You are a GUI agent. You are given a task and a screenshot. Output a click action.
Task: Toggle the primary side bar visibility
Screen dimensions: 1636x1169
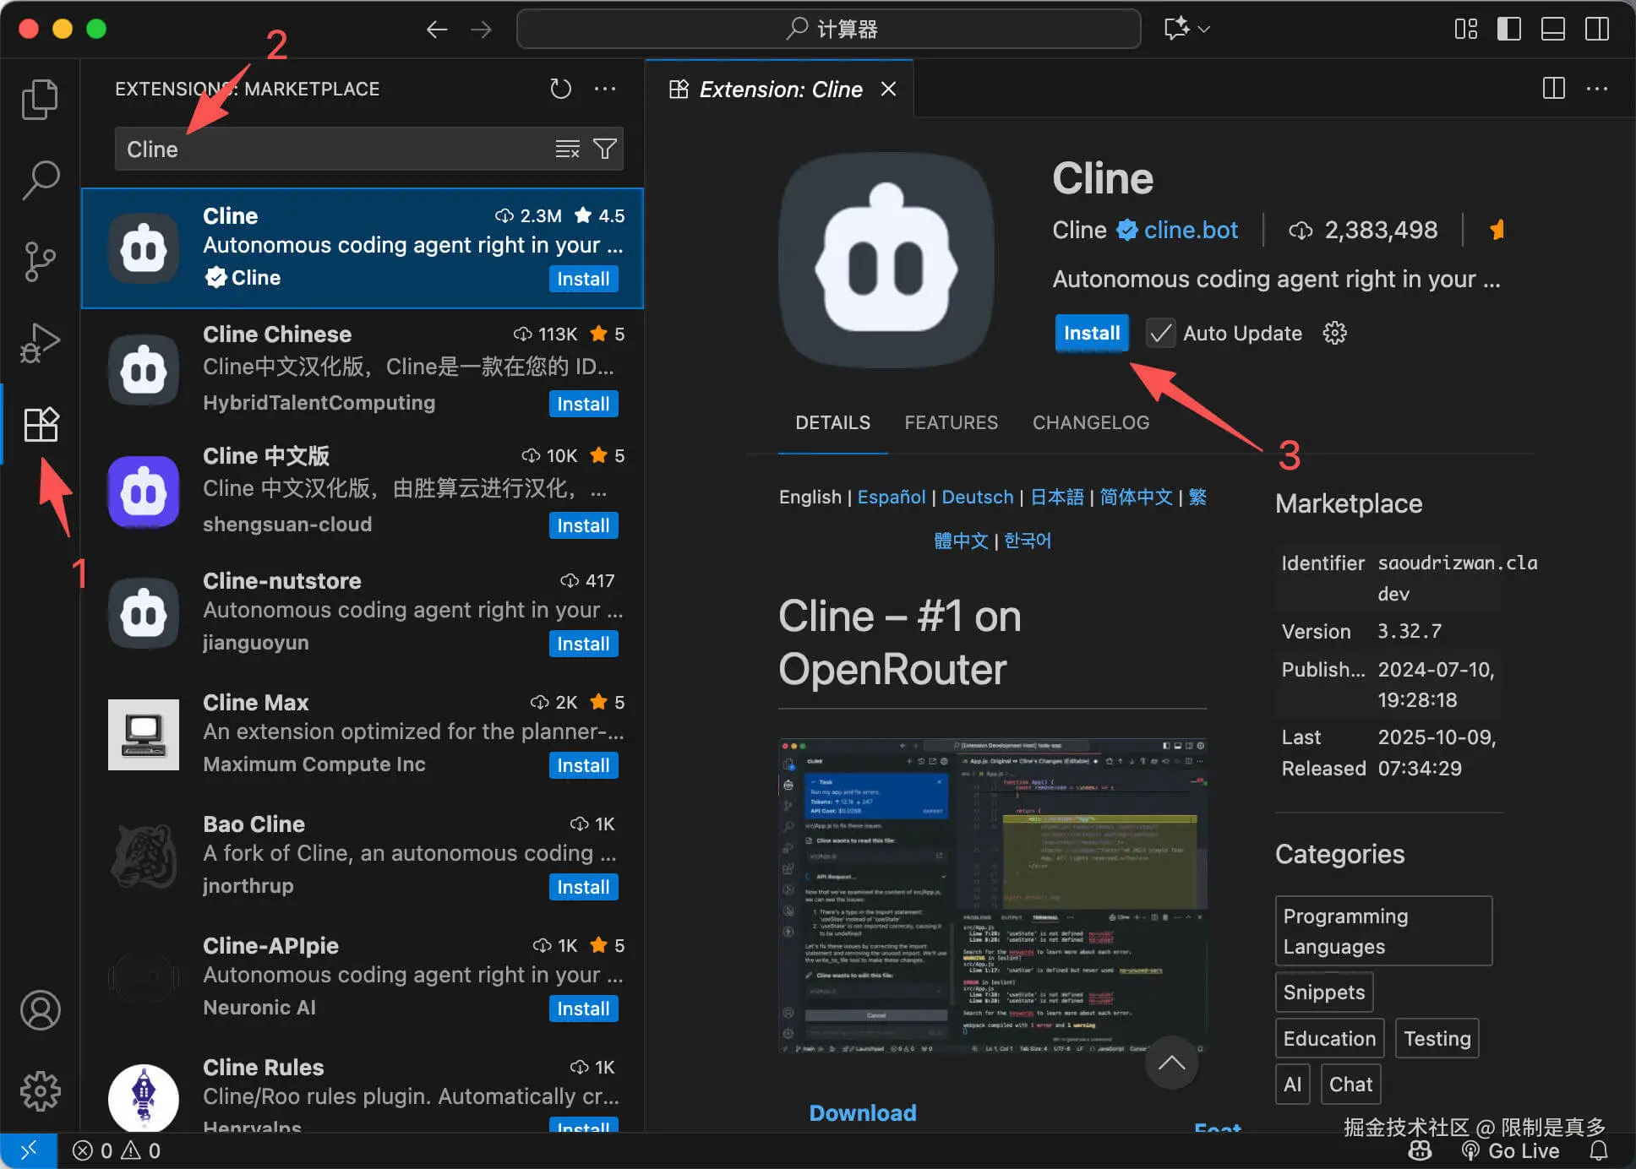(x=1508, y=29)
